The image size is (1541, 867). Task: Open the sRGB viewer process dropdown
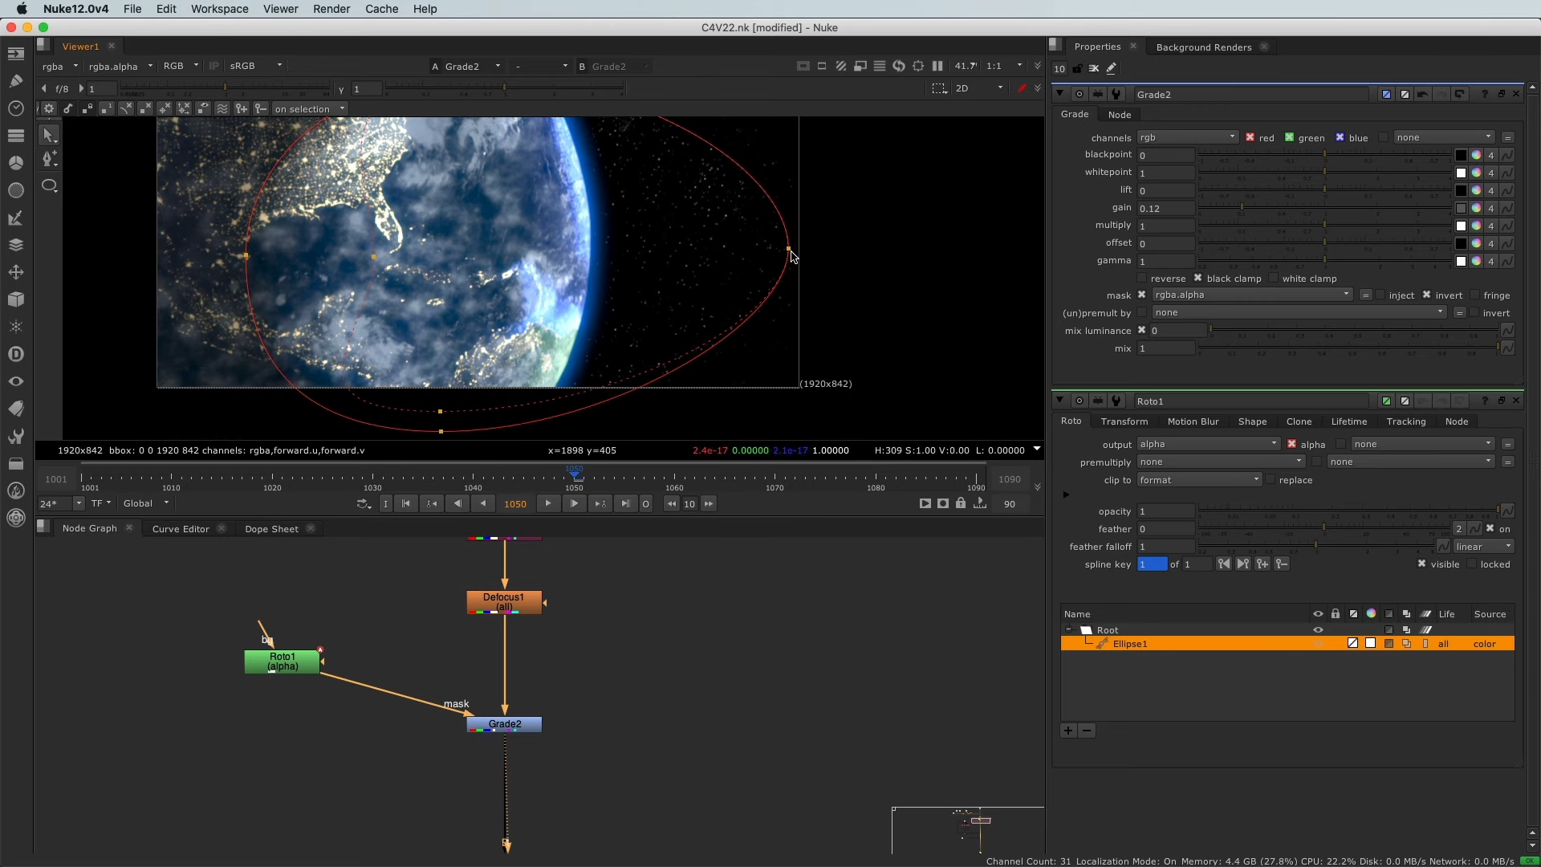(256, 66)
